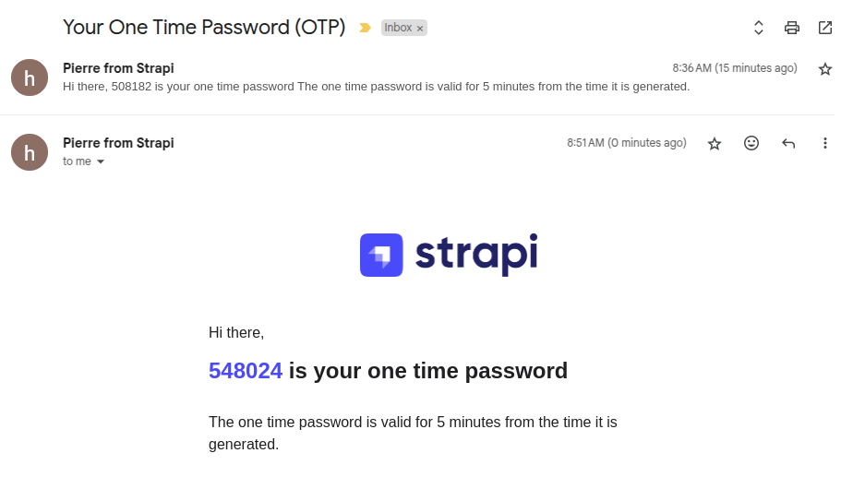Viewport: 841px width, 489px height.
Task: Expand the collapsed message with code 508182
Action: (376, 87)
